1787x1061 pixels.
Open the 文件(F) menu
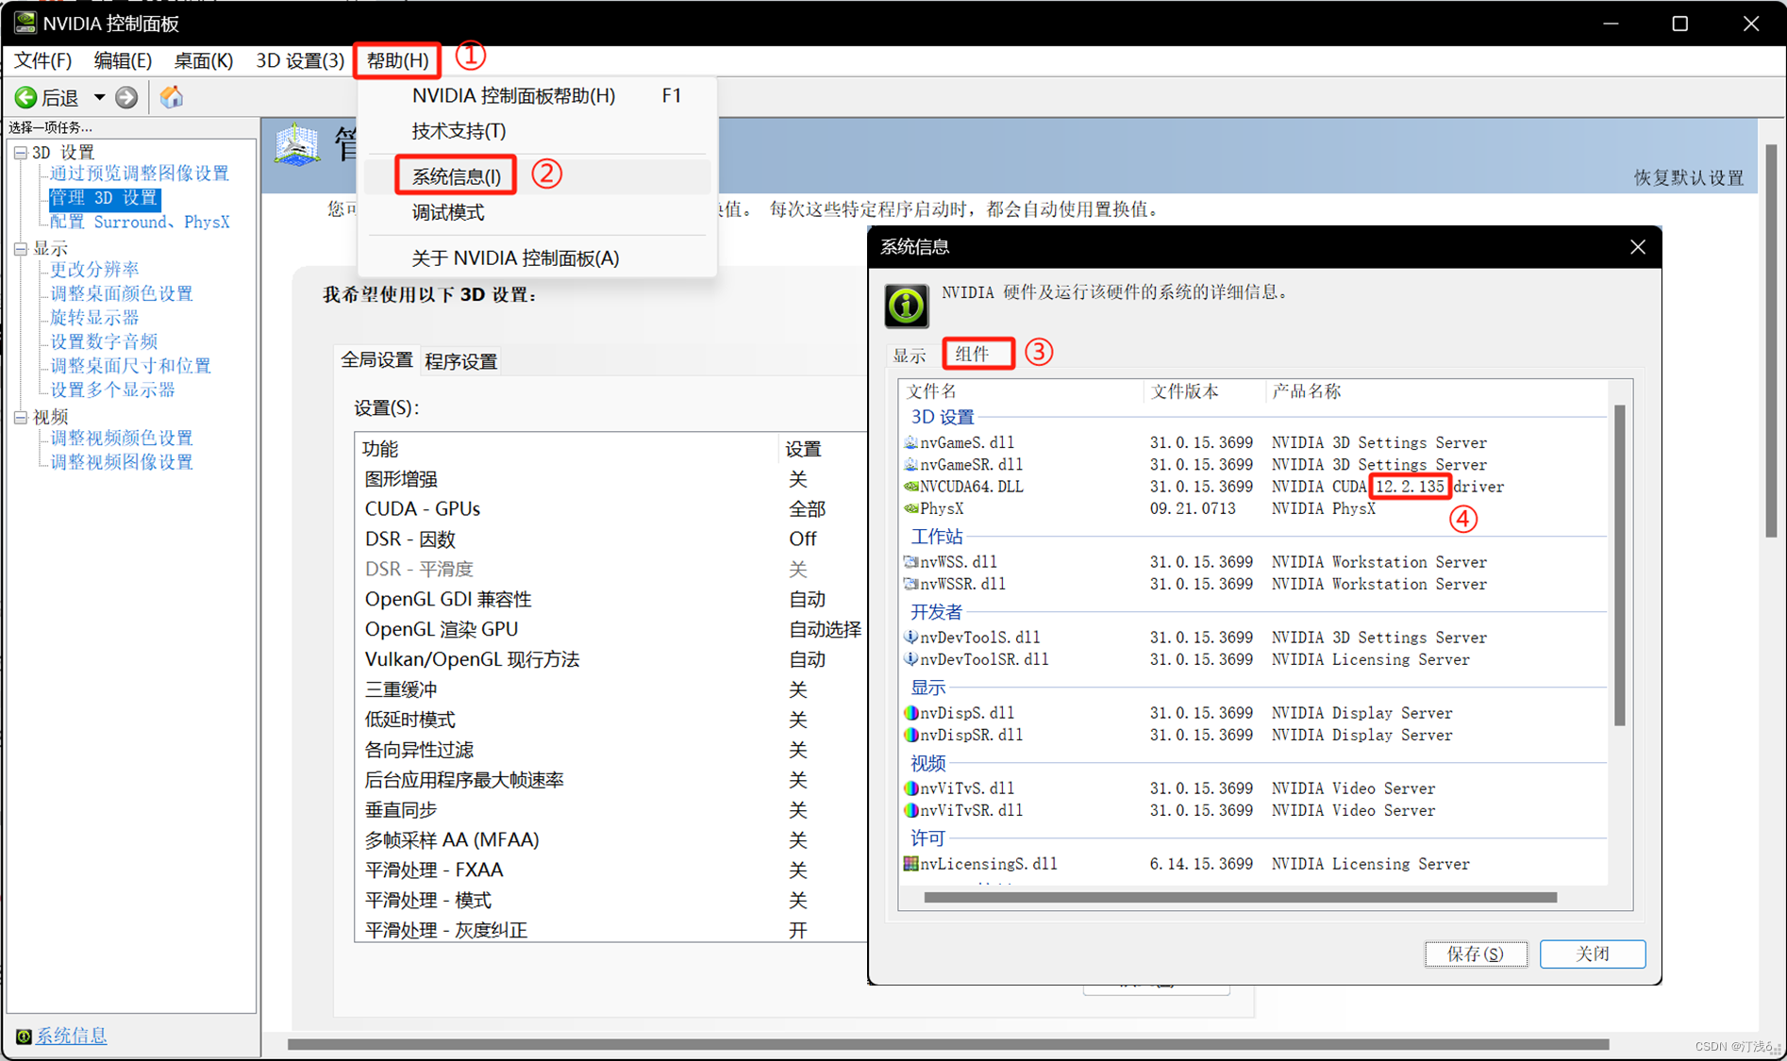(42, 60)
